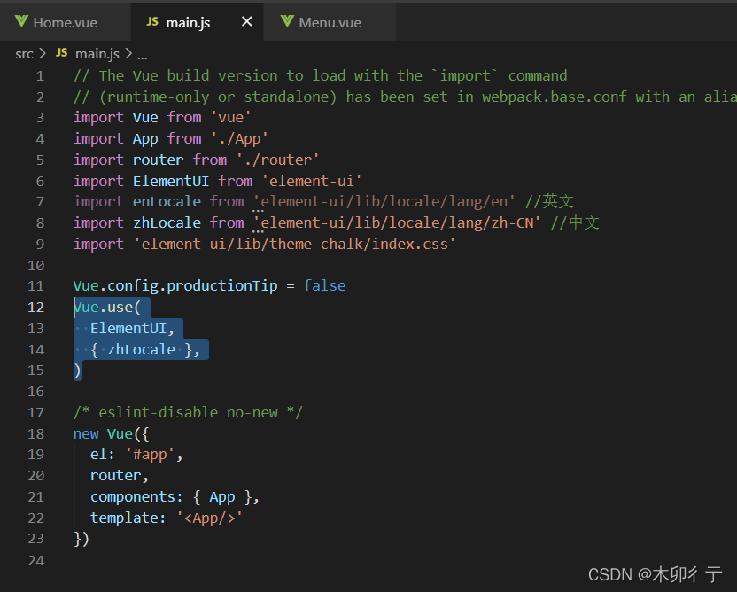Click line number 12 in the gutter

pos(35,307)
